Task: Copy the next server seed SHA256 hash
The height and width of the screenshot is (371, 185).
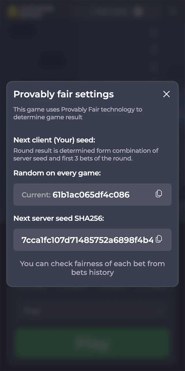Action: [159, 239]
